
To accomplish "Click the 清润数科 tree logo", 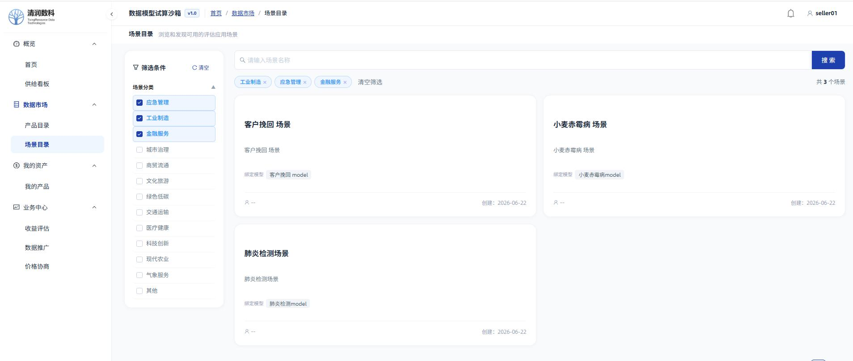I will (17, 17).
